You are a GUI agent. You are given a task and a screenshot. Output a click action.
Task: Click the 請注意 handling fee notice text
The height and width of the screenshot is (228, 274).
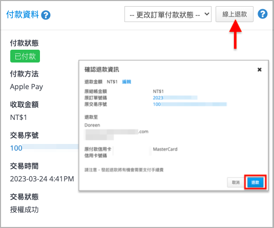click(124, 170)
